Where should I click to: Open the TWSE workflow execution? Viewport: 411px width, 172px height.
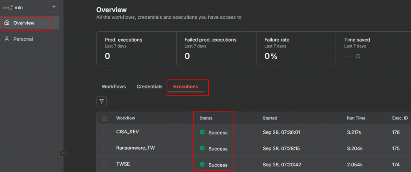123,164
